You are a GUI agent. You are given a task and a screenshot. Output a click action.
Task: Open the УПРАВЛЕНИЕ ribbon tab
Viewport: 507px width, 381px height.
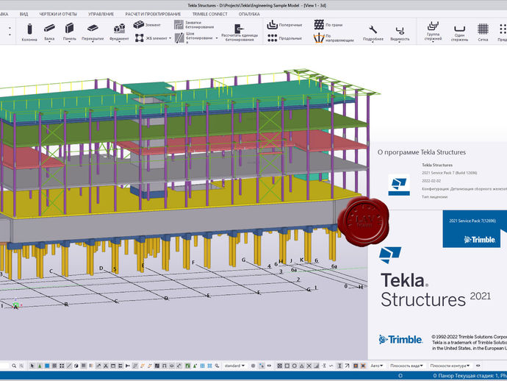pyautogui.click(x=101, y=14)
